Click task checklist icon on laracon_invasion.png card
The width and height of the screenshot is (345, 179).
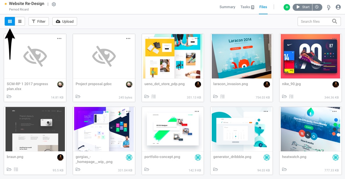pyautogui.click(x=223, y=96)
